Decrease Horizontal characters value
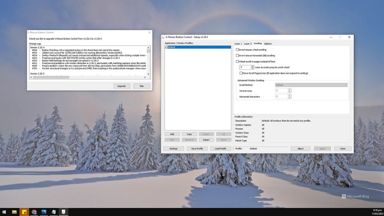The image size is (384, 216). [289, 97]
